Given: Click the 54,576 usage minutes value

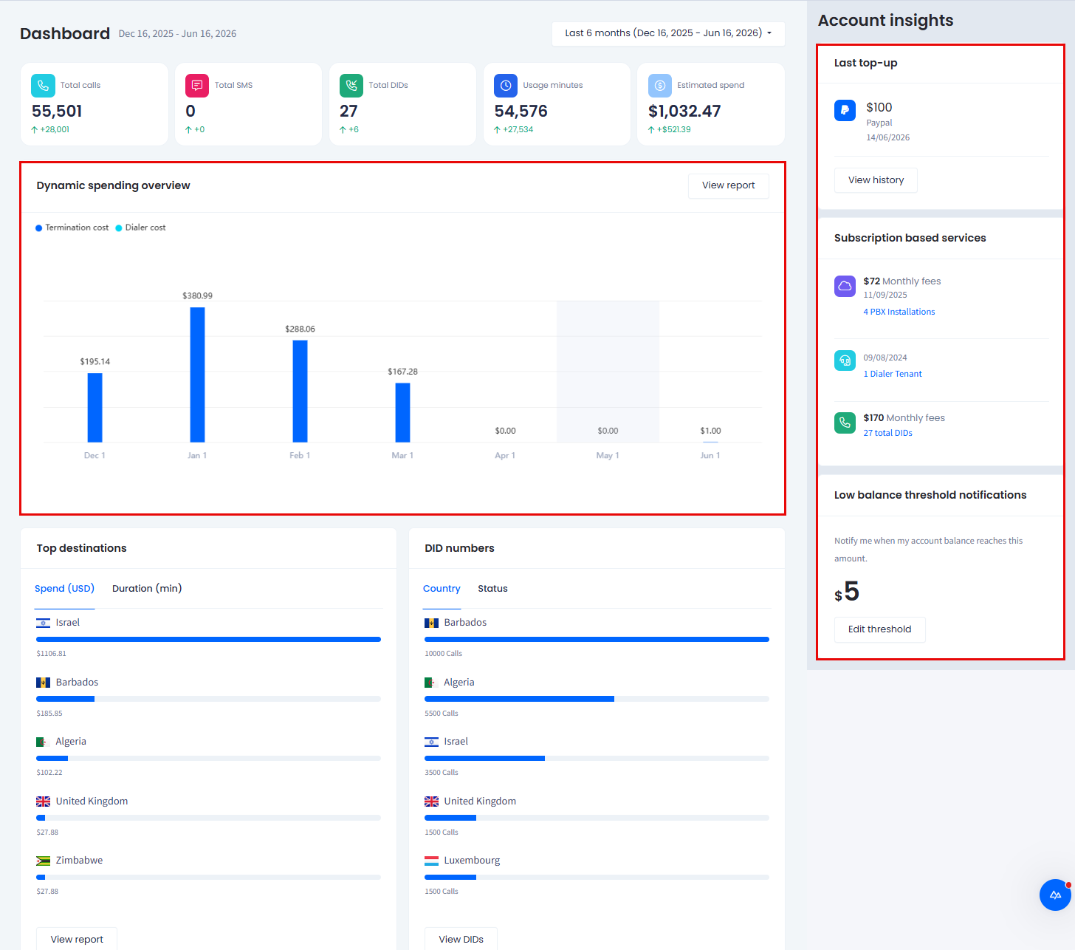Looking at the screenshot, I should tap(521, 112).
